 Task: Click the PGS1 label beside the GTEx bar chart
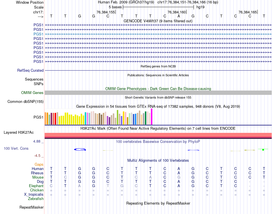[38, 117]
